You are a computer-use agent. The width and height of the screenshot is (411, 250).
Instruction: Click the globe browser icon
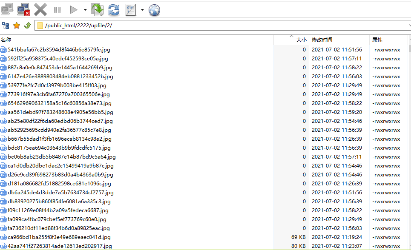pyautogui.click(x=154, y=10)
